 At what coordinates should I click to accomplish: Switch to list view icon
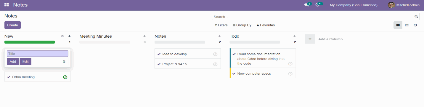[407, 25]
